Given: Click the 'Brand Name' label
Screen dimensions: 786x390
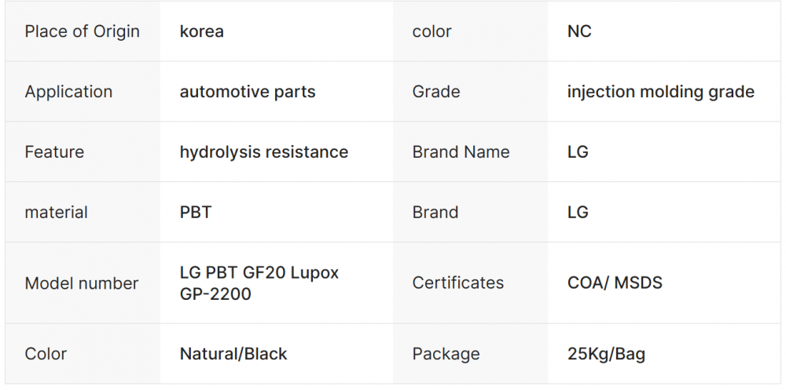Looking at the screenshot, I should 461,152.
